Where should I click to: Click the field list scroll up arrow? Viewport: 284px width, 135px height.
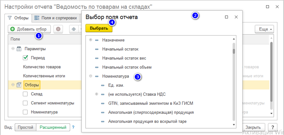click(x=234, y=39)
